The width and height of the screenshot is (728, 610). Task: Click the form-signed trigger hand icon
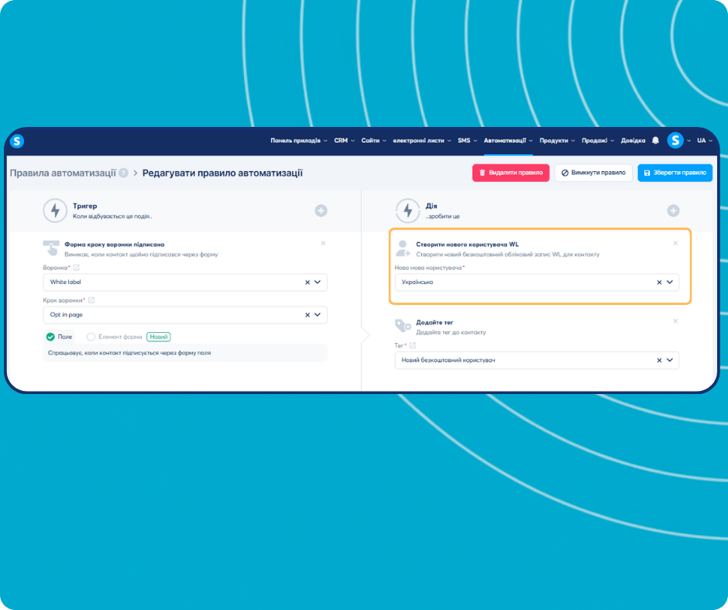tap(51, 248)
